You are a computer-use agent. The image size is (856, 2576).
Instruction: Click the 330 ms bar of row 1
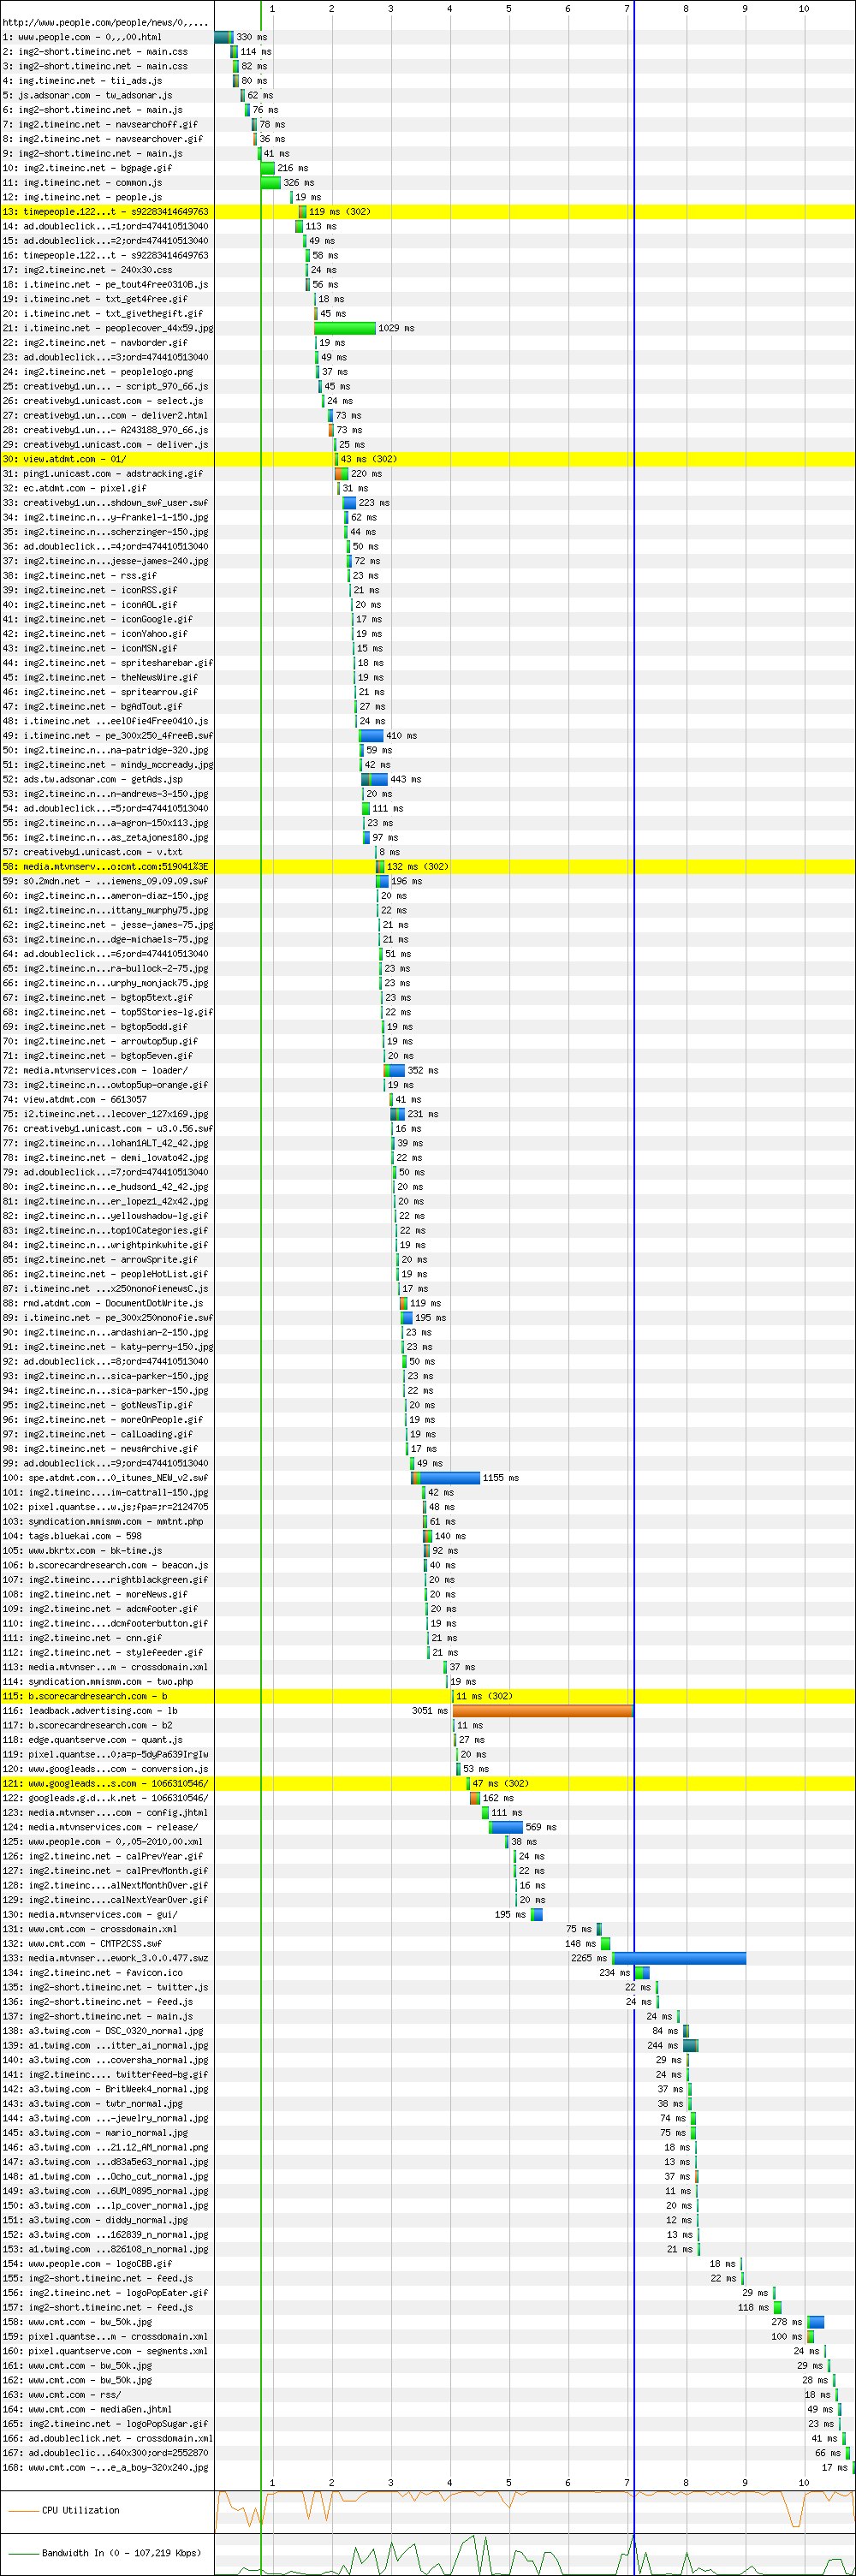(x=224, y=37)
